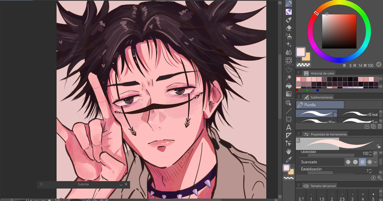Image resolution: width=383 pixels, height=201 pixels.
Task: Select the Plumilla sub tool group
Action: click(x=320, y=105)
